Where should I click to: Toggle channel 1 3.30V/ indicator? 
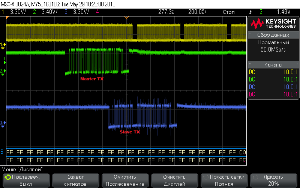(14, 12)
